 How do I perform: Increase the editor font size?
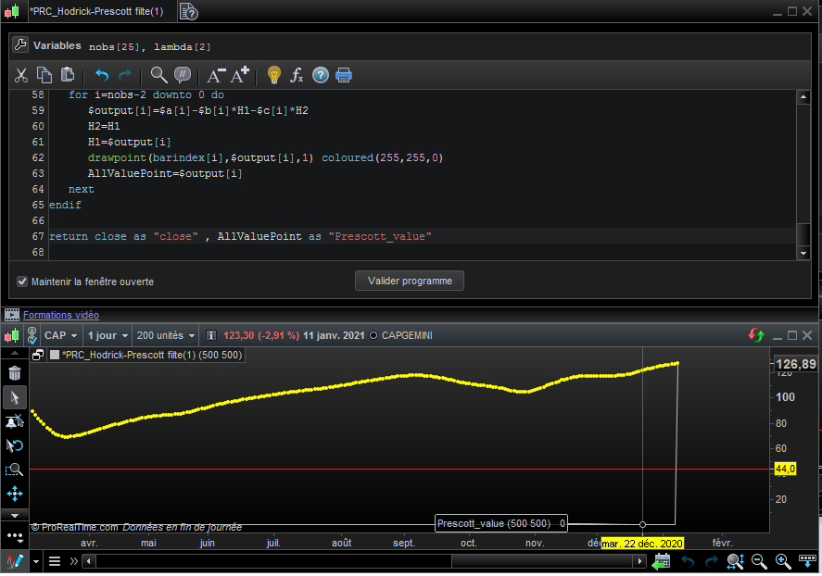240,75
